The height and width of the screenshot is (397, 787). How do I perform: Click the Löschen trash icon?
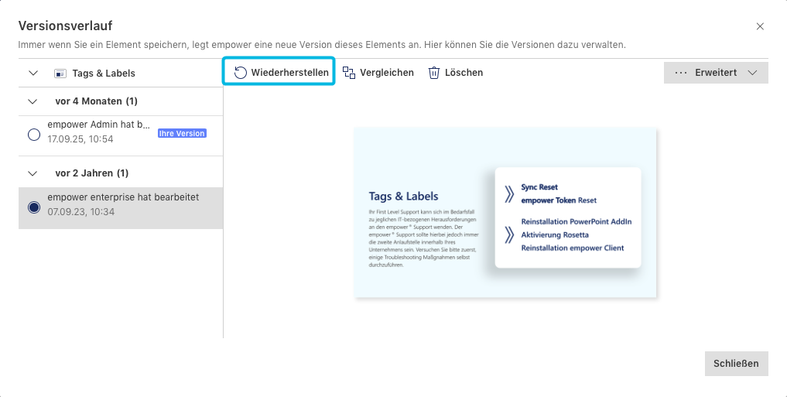433,73
